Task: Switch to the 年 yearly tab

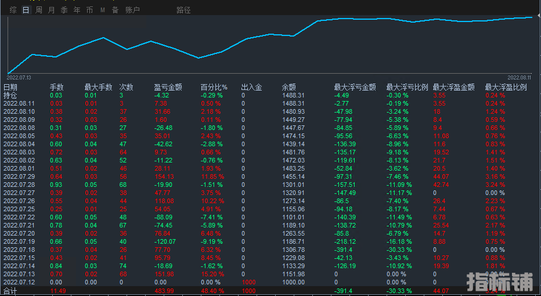Action: tap(77, 10)
